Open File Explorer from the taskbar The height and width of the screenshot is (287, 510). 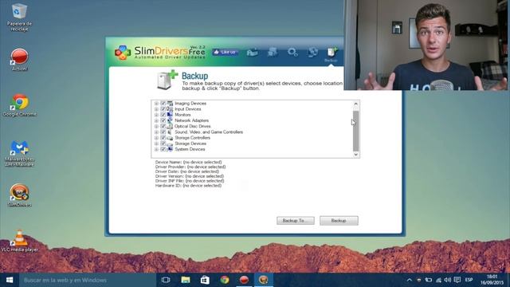click(x=186, y=280)
